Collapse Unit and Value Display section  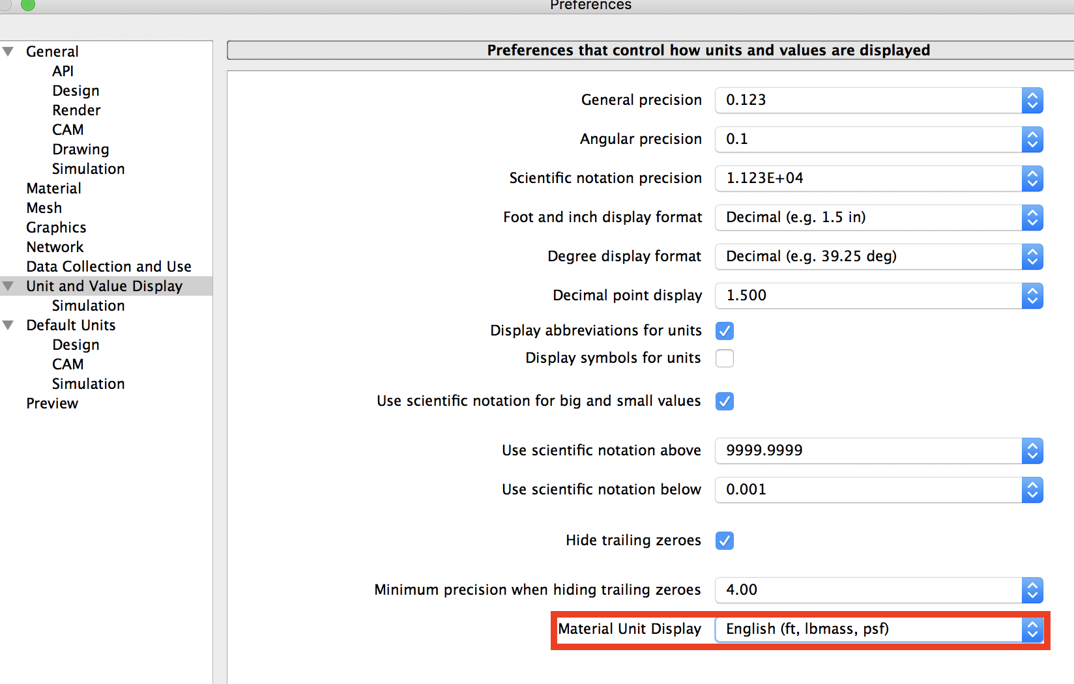[x=8, y=286]
